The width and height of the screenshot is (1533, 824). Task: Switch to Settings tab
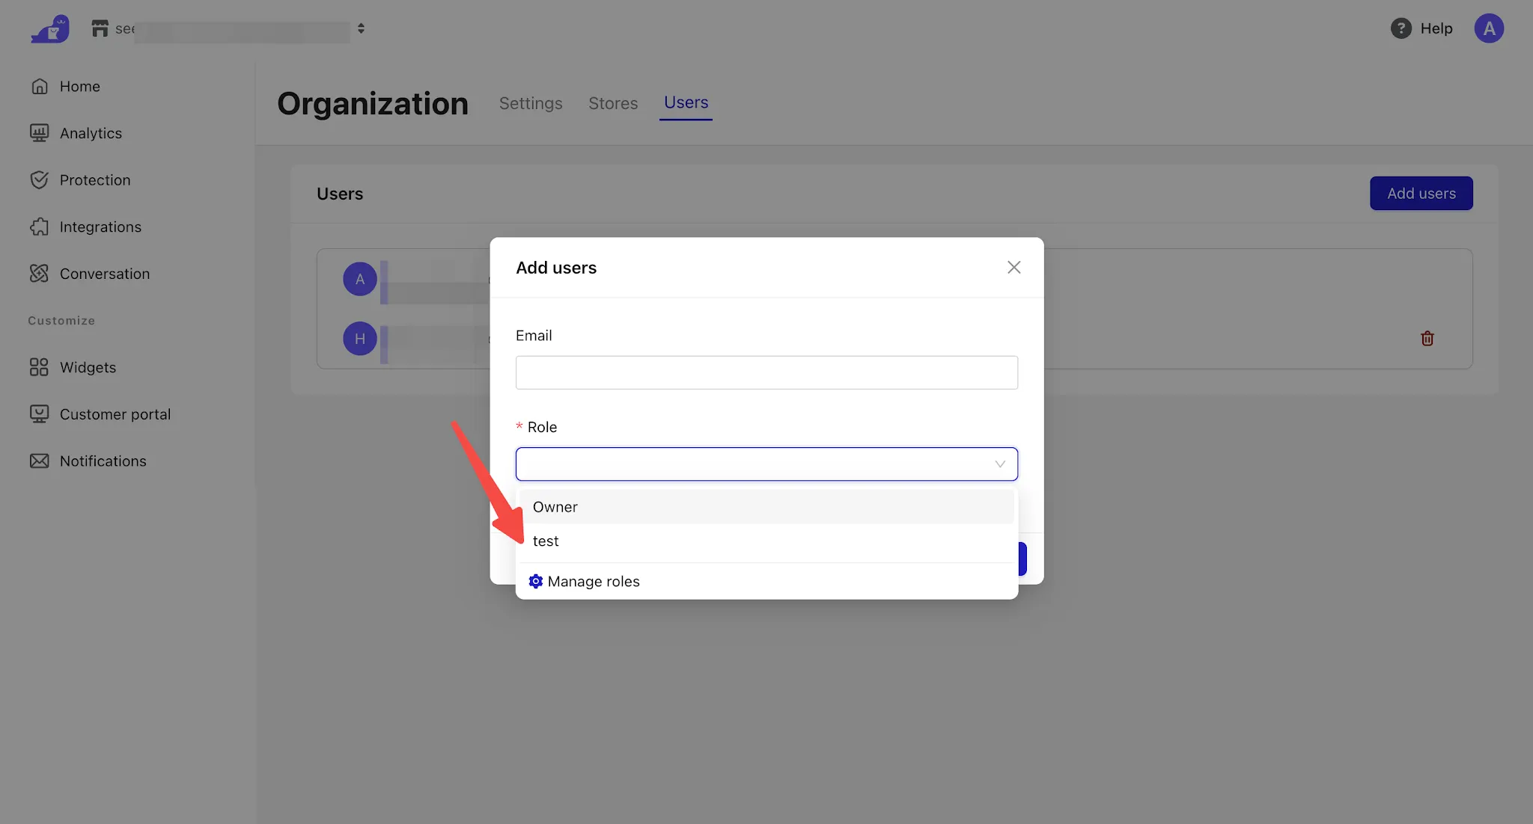tap(531, 103)
